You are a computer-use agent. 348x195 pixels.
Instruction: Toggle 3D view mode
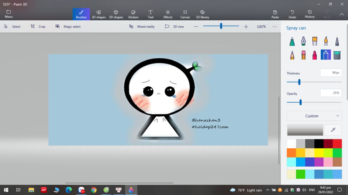tap(174, 26)
